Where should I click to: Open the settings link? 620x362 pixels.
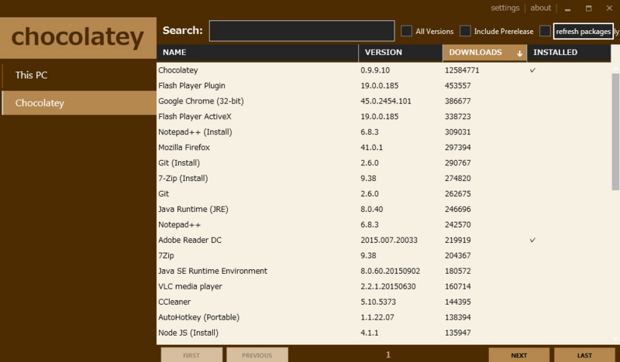click(x=505, y=8)
